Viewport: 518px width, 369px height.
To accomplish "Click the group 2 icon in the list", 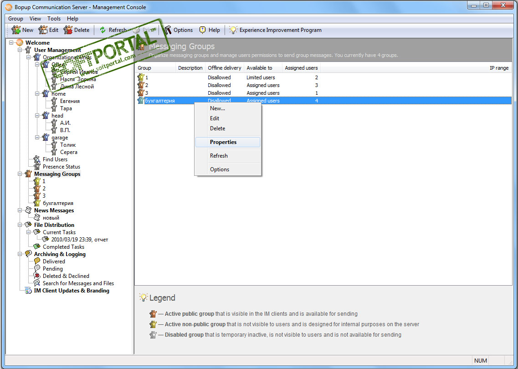I will point(141,85).
